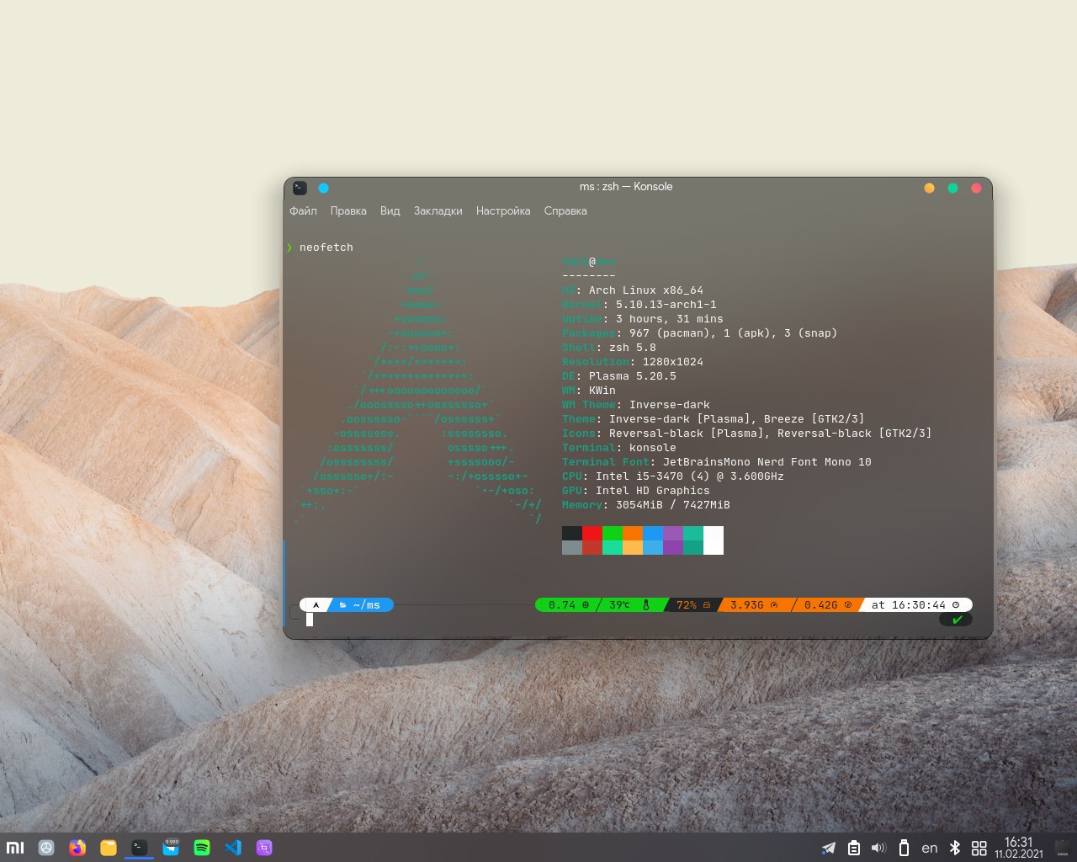Viewport: 1077px width, 862px height.
Task: Open the Закладки menu
Action: (438, 210)
